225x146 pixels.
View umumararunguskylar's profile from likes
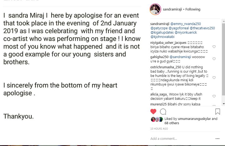point(195,119)
